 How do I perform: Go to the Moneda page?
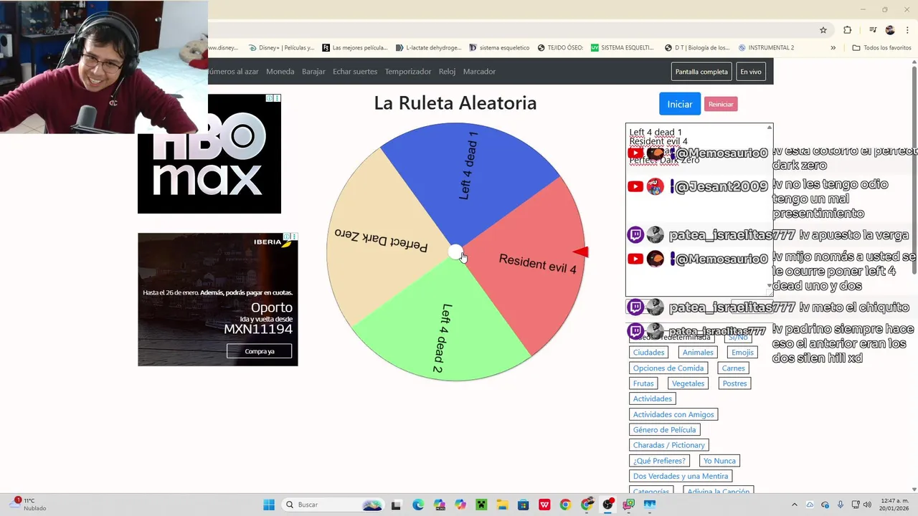(x=280, y=72)
